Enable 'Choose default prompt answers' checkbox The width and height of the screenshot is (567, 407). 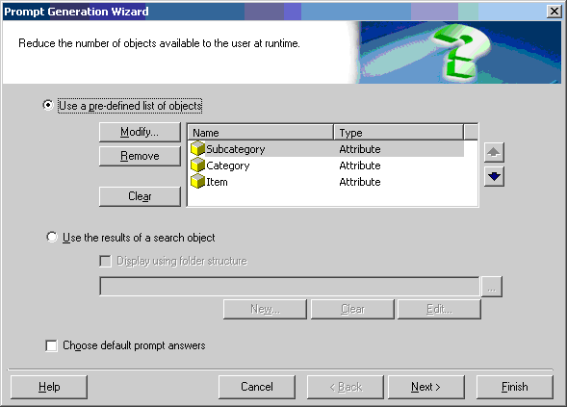click(51, 345)
